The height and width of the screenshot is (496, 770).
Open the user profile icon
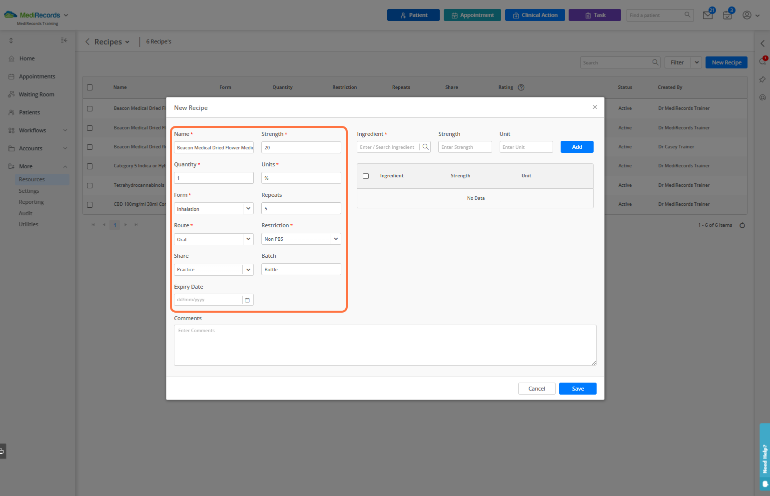click(x=747, y=15)
